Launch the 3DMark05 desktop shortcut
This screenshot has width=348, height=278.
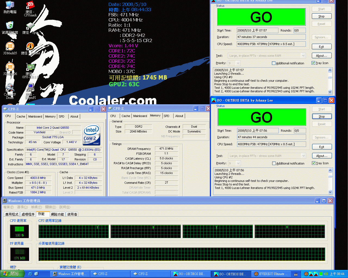[x=10, y=48]
